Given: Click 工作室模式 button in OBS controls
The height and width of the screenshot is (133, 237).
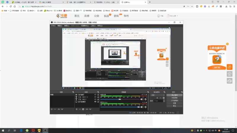Looking at the screenshot, I should (174, 100).
